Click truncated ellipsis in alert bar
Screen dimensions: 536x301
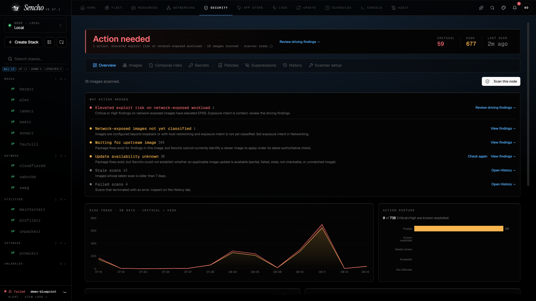point(64,292)
